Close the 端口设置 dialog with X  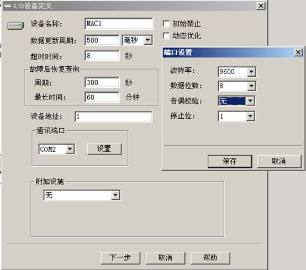(298, 52)
